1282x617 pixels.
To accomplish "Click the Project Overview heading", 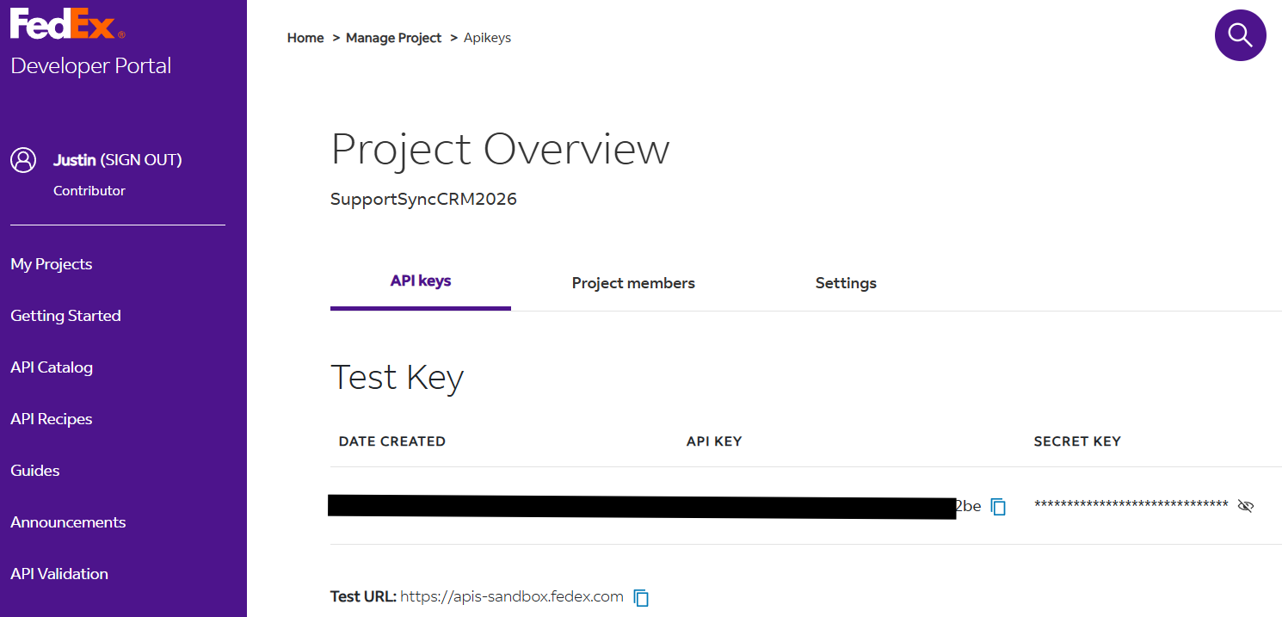I will 500,149.
